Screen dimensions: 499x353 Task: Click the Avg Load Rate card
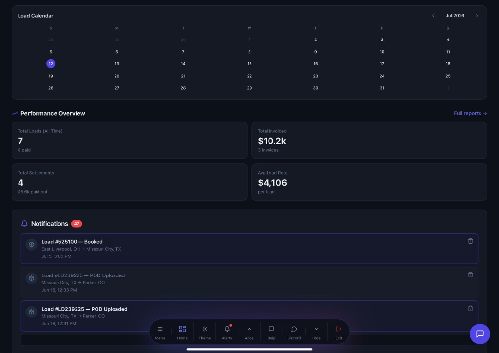(369, 182)
